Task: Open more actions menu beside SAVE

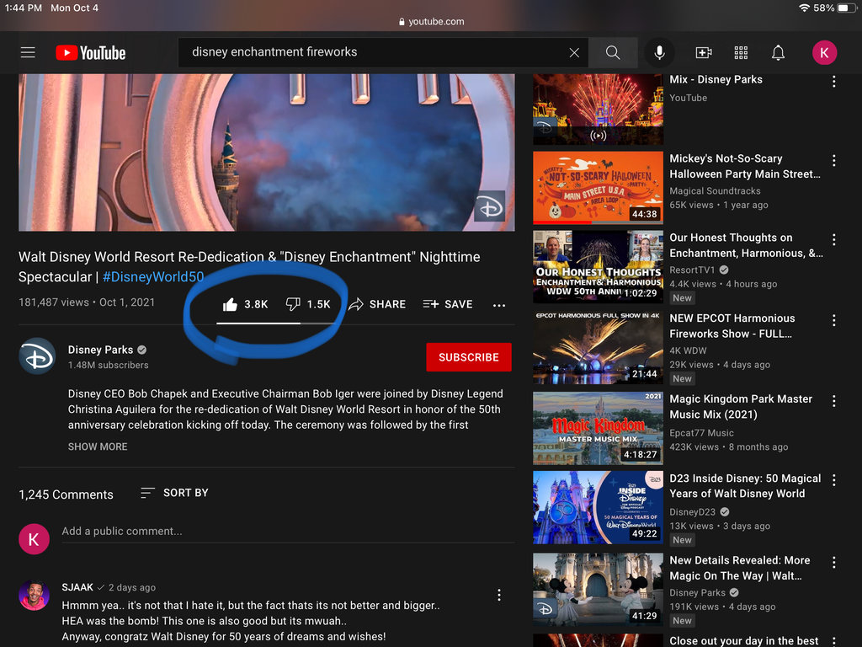Action: pos(499,305)
